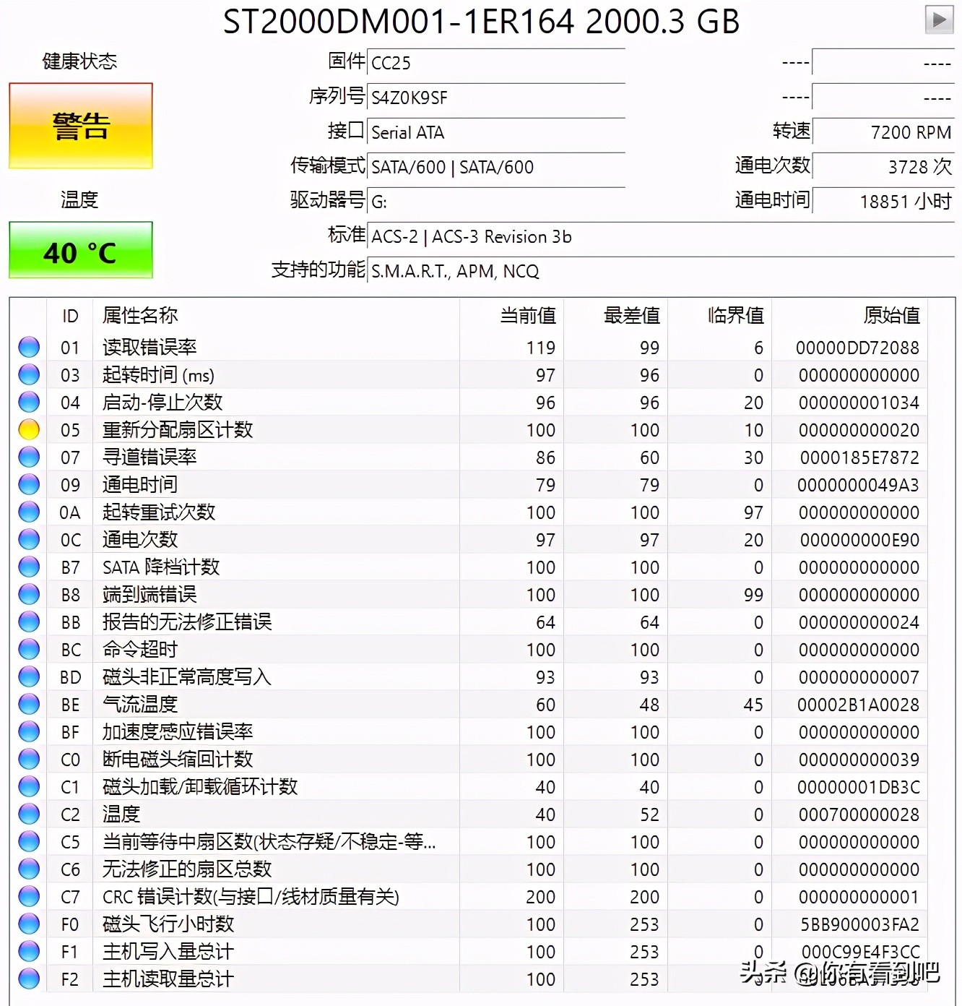Select the 固件 value CC25
Image resolution: width=962 pixels, height=1006 pixels.
coord(497,64)
